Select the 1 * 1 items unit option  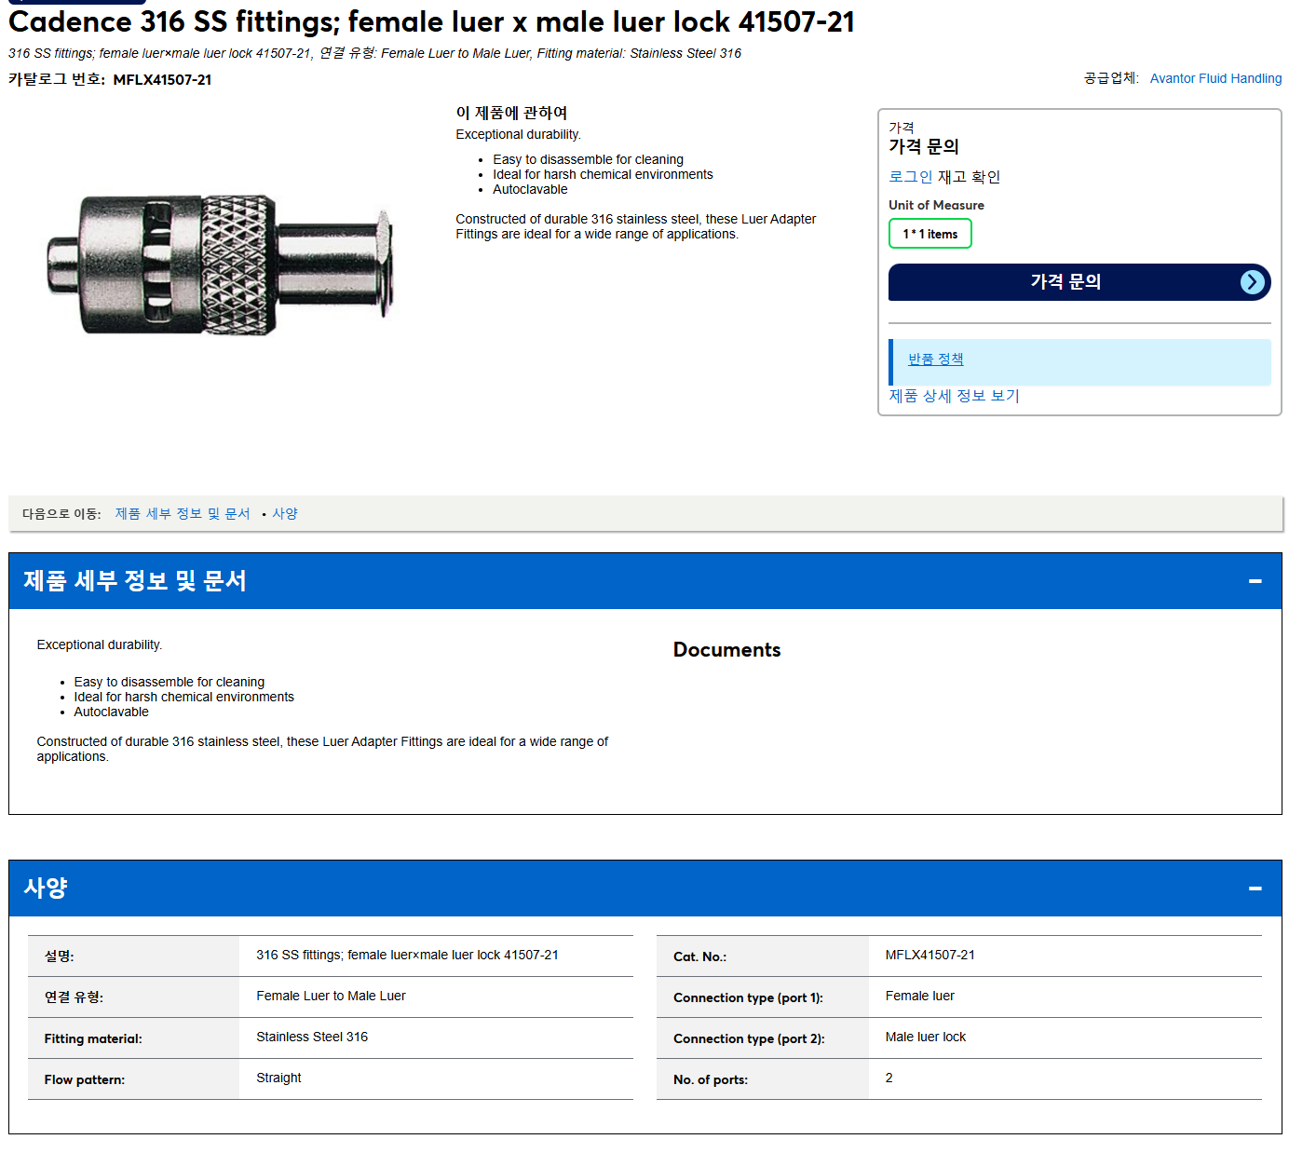(x=930, y=234)
